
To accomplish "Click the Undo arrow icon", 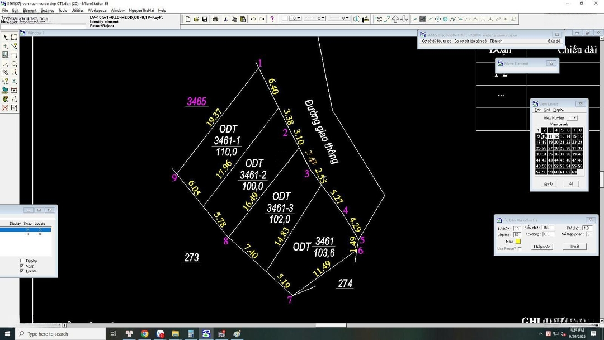I will tap(253, 19).
